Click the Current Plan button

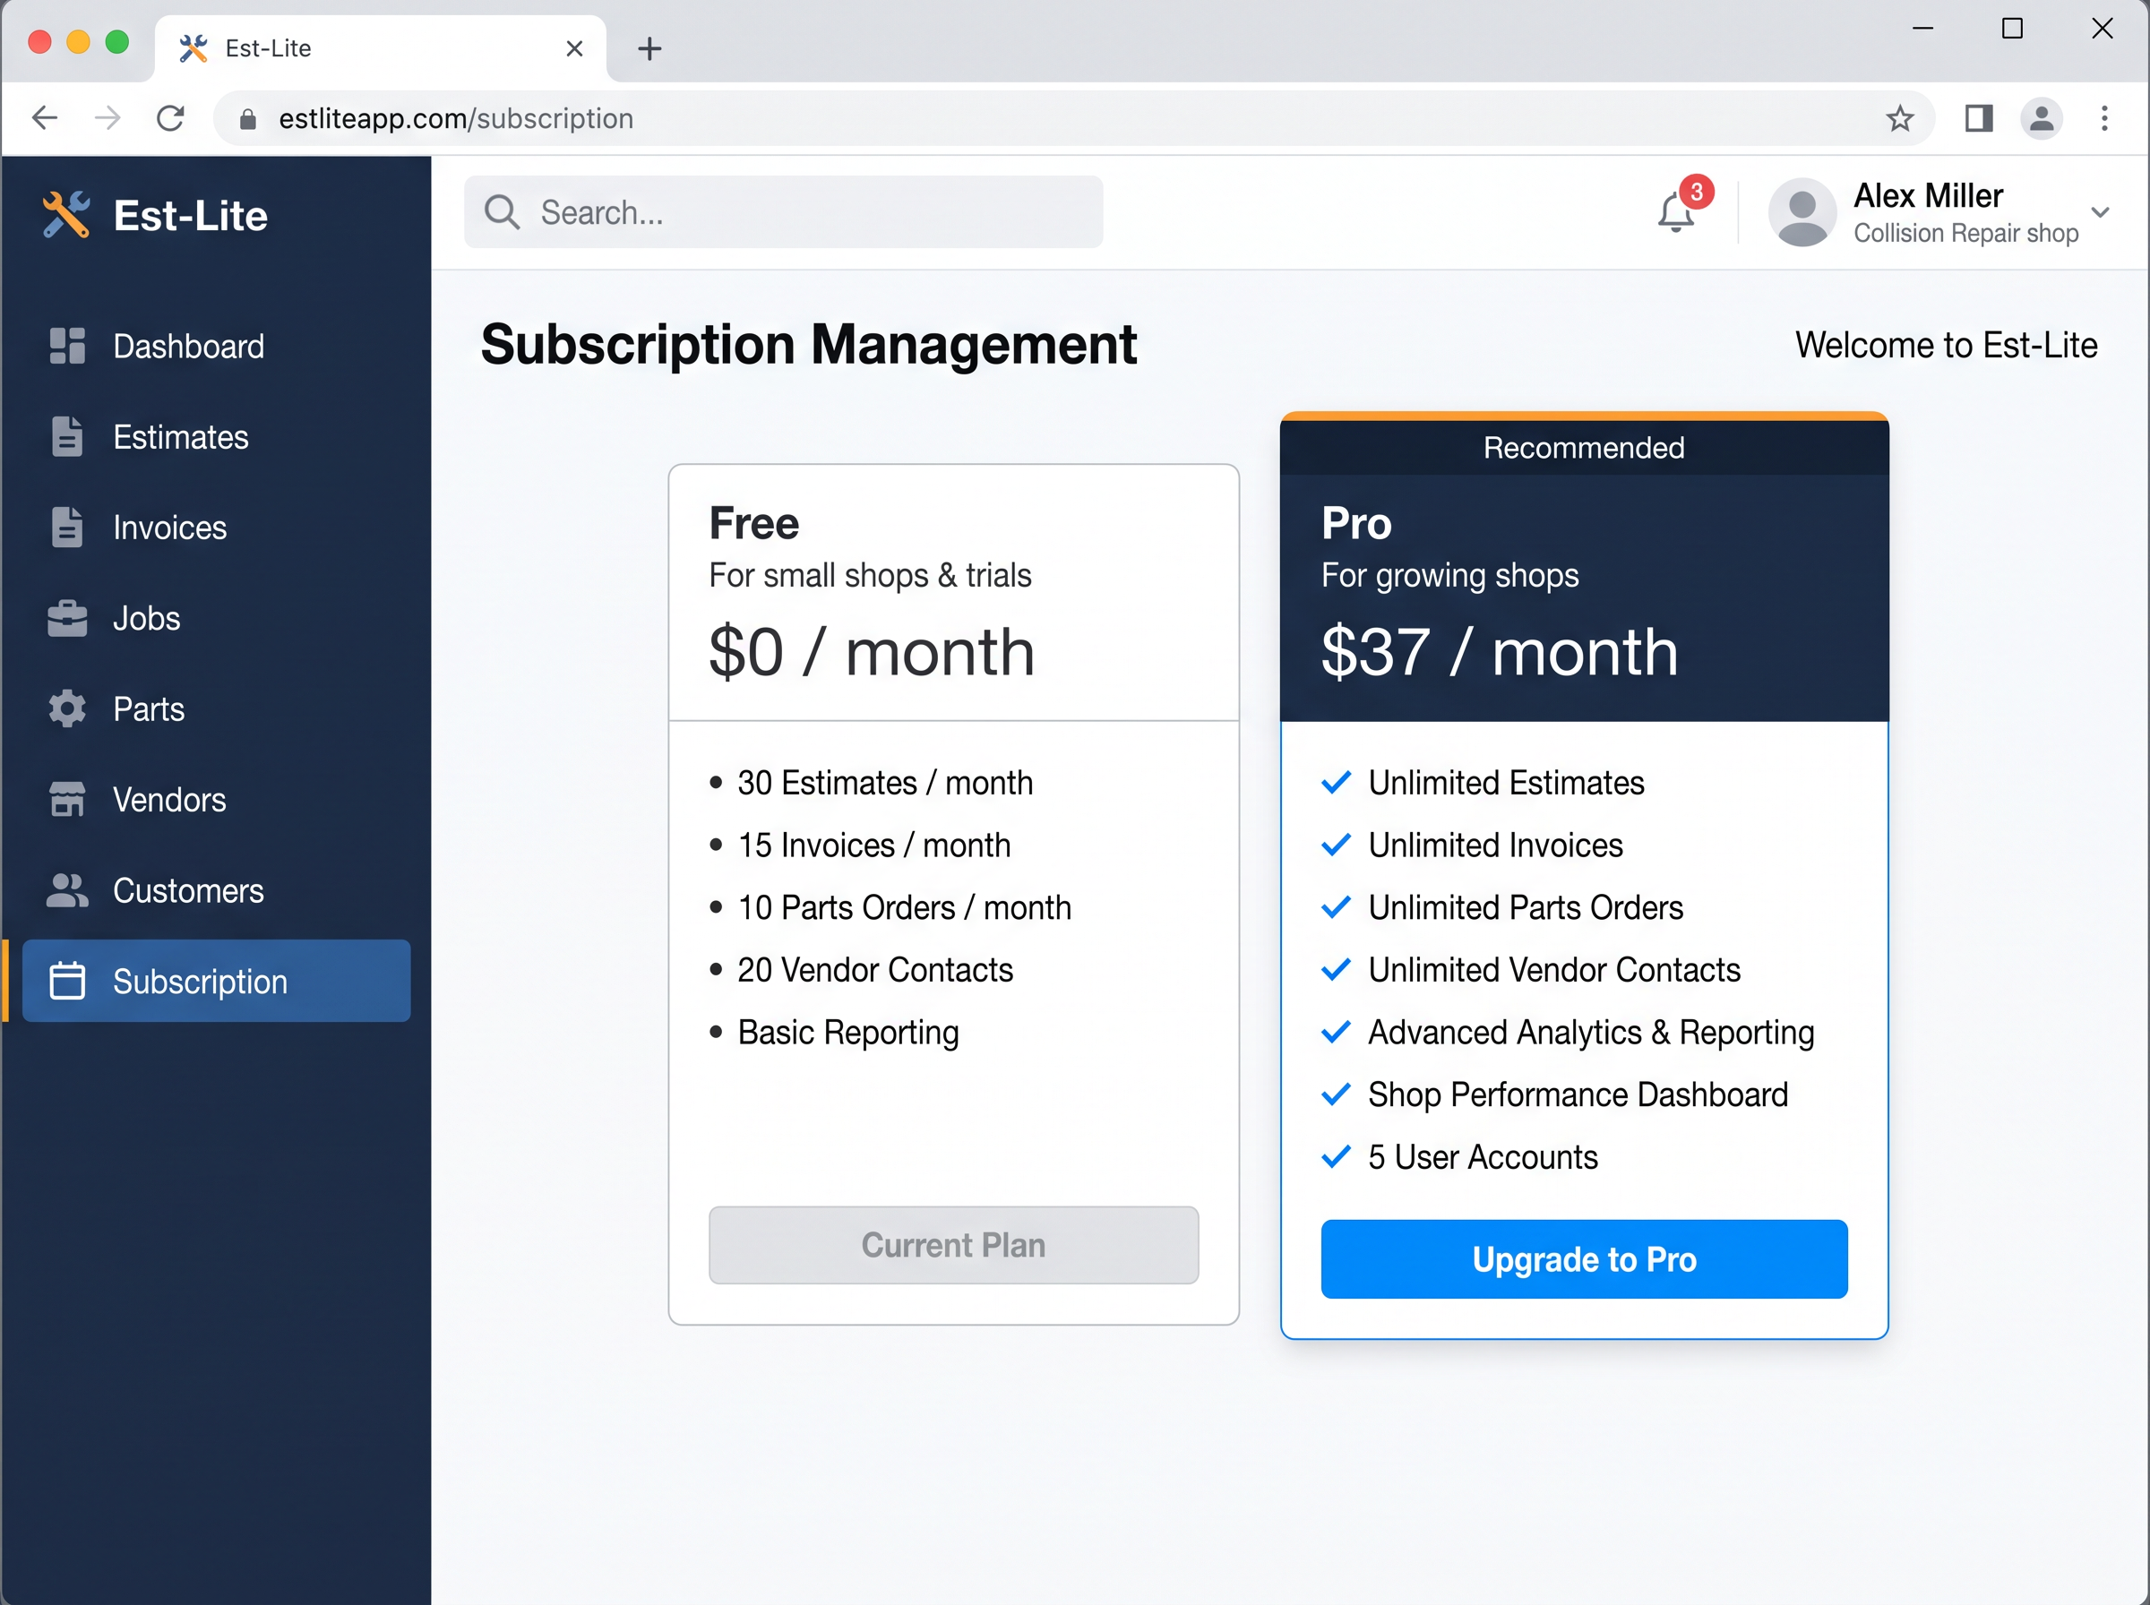point(953,1245)
